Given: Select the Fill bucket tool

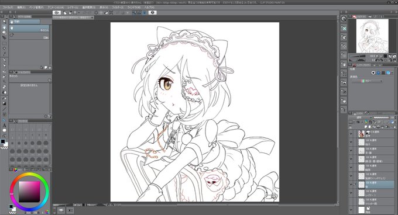Looking at the screenshot, I should click(4, 98).
